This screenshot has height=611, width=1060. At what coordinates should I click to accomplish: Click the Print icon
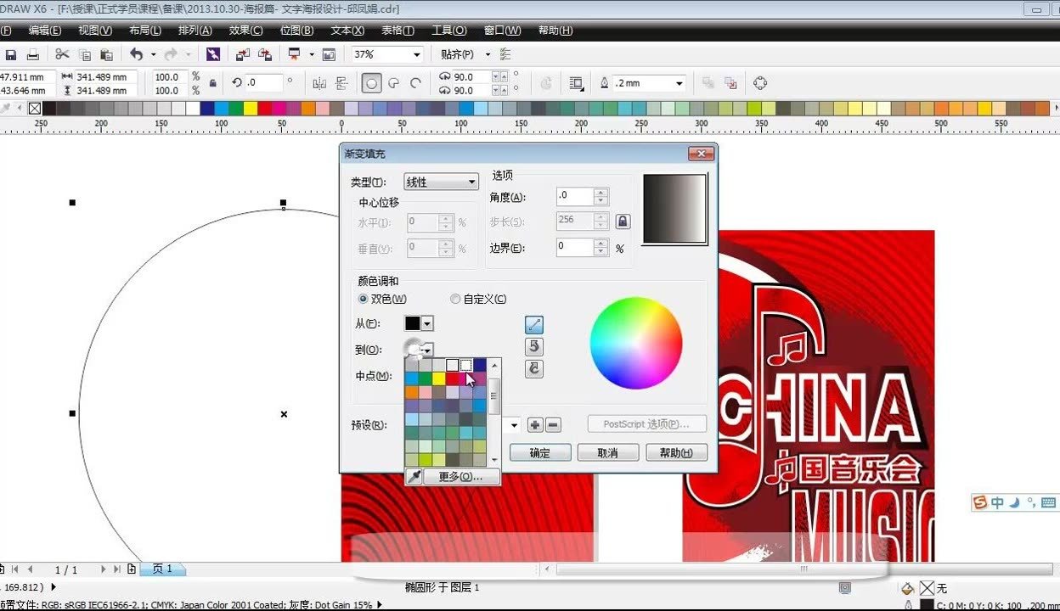coord(33,54)
